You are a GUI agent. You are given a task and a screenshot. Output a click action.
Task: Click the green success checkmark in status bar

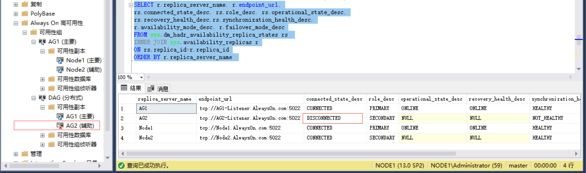[121, 166]
